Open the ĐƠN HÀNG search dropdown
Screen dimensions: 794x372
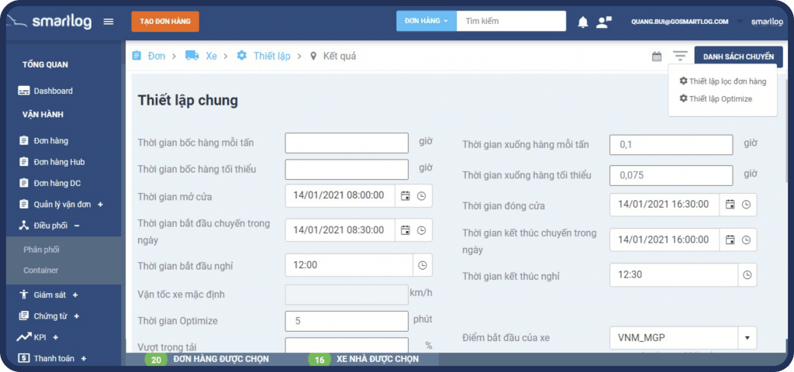426,21
